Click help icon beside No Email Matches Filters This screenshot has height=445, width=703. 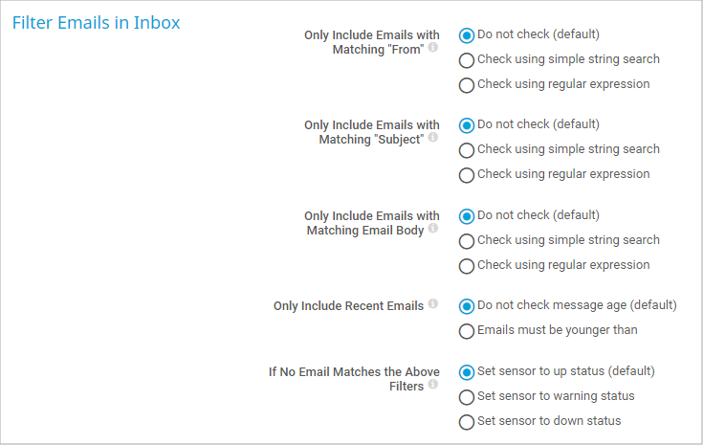[x=433, y=385]
